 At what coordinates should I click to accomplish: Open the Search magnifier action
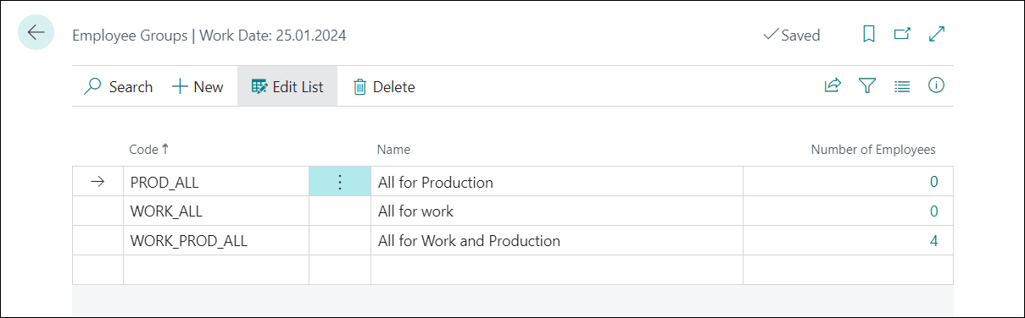(118, 86)
